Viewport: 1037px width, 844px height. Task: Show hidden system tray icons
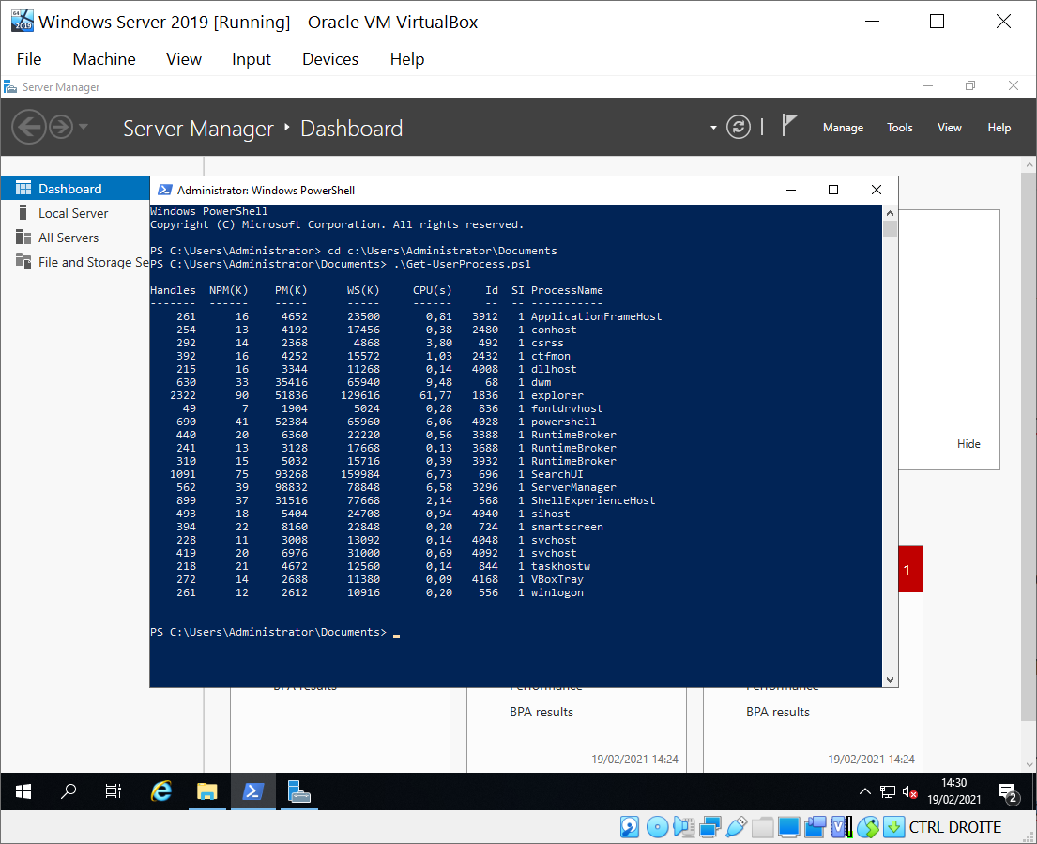point(865,791)
